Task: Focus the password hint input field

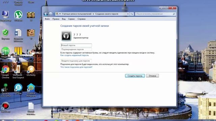Action: (76, 61)
